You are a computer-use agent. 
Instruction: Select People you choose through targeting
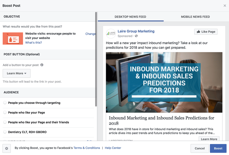[5, 103]
